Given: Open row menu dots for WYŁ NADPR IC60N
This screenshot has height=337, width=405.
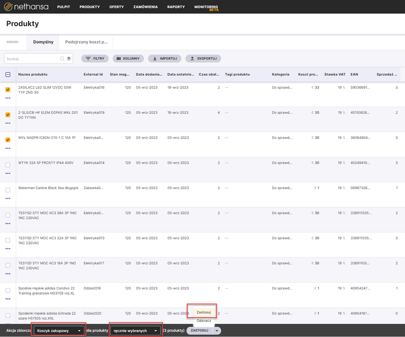Looking at the screenshot, I should pos(8,148).
